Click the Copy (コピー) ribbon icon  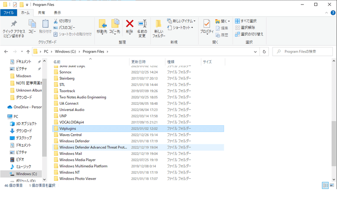tap(32, 24)
